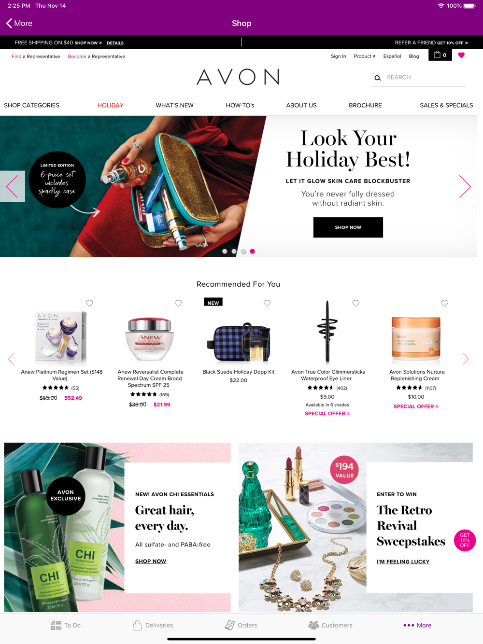Select the active pink carousel dot
Screen dimensions: 483x644
pyautogui.click(x=253, y=251)
